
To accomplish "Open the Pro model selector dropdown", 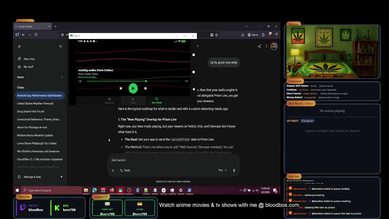I will coord(223,170).
